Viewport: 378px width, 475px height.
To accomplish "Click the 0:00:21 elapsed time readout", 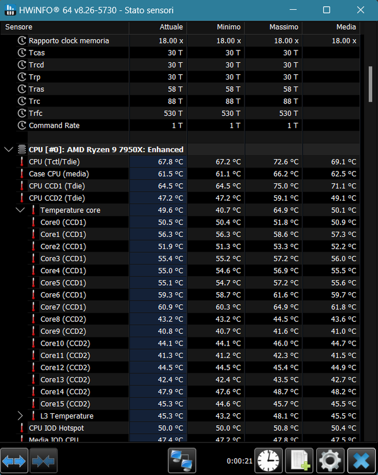I will [240, 461].
